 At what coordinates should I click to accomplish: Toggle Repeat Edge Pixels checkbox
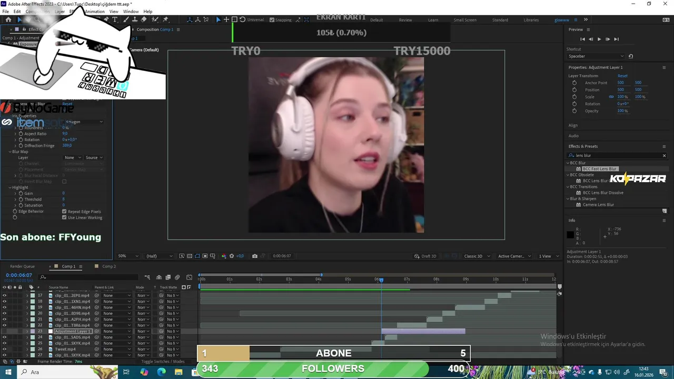tap(64, 211)
